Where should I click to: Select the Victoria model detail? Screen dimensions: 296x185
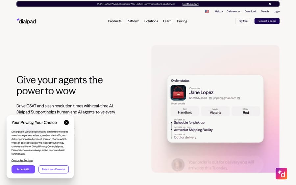click(215, 111)
